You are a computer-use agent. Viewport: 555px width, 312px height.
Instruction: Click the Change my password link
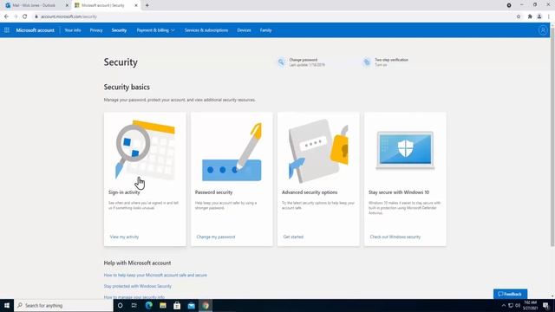coord(216,237)
